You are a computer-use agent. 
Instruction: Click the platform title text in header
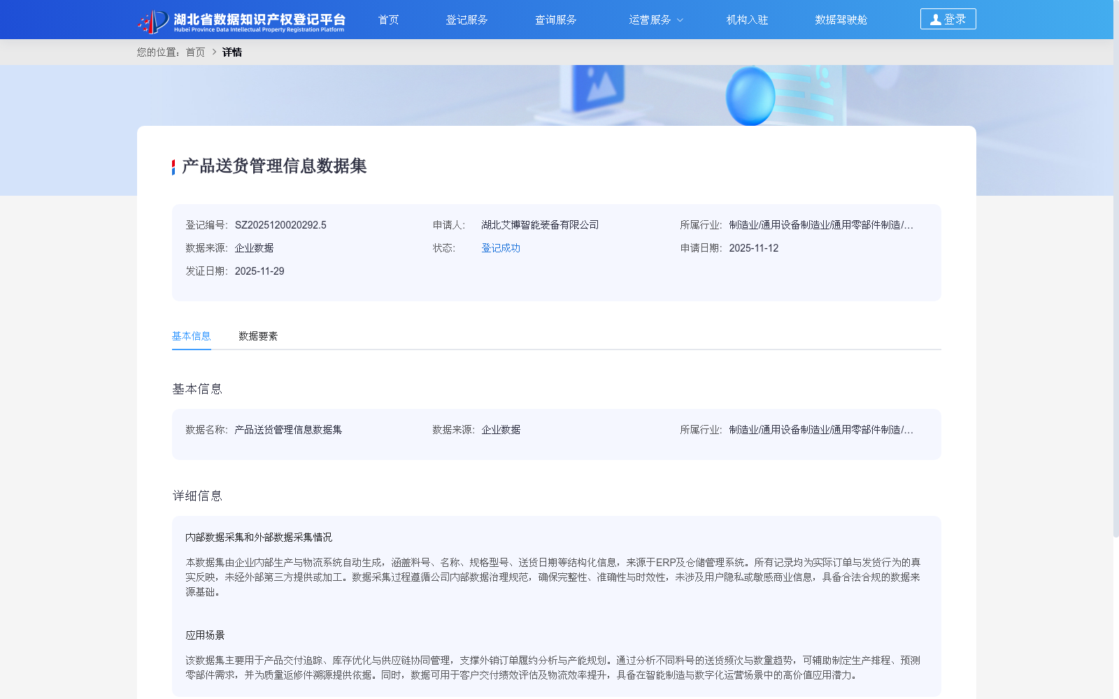(x=259, y=21)
